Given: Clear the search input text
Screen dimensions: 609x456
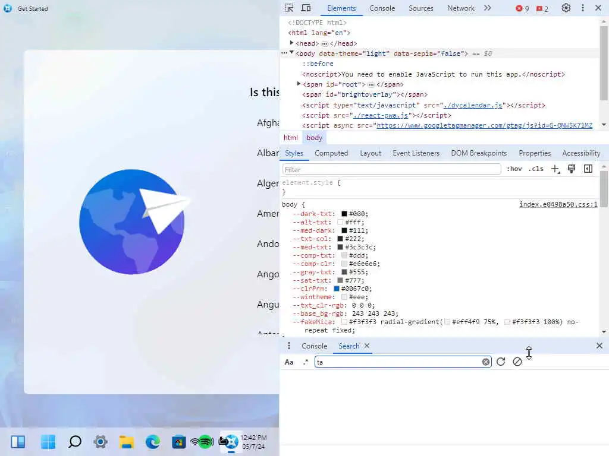Looking at the screenshot, I should [x=485, y=362].
